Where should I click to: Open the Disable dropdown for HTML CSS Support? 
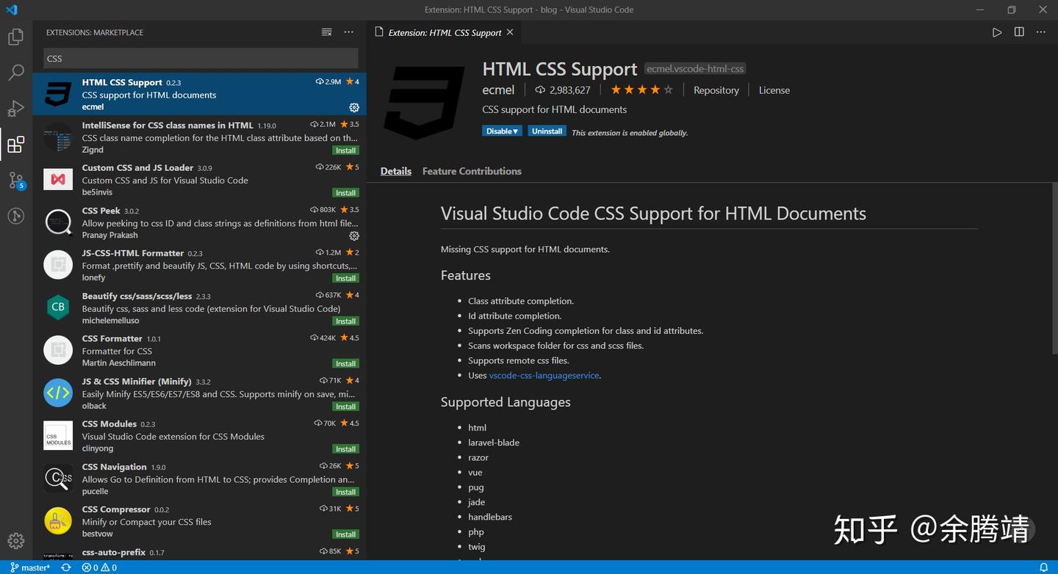click(x=502, y=131)
